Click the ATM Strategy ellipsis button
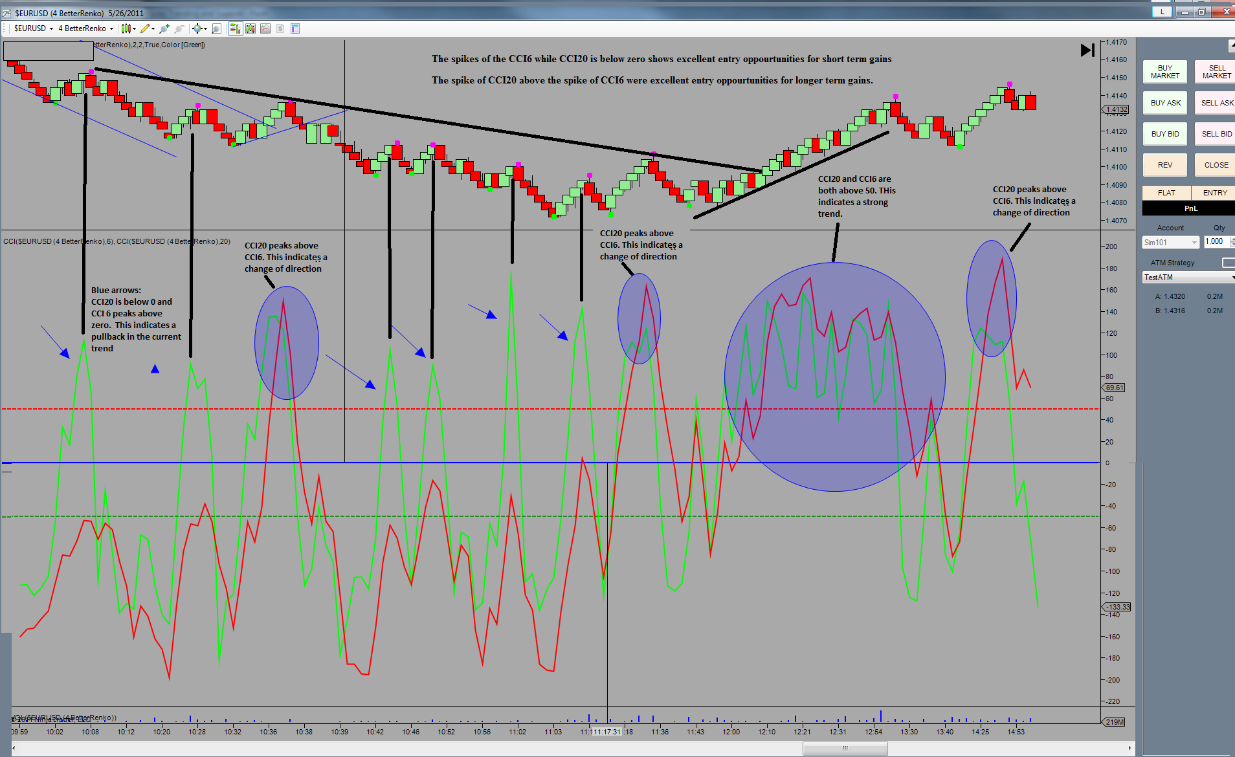This screenshot has height=757, width=1235. (1228, 263)
